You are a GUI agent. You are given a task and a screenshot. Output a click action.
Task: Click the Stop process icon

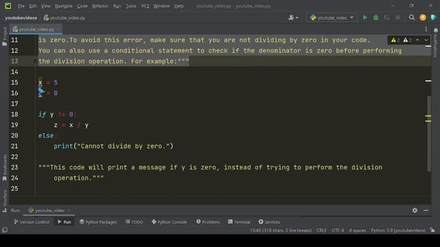tap(397, 18)
